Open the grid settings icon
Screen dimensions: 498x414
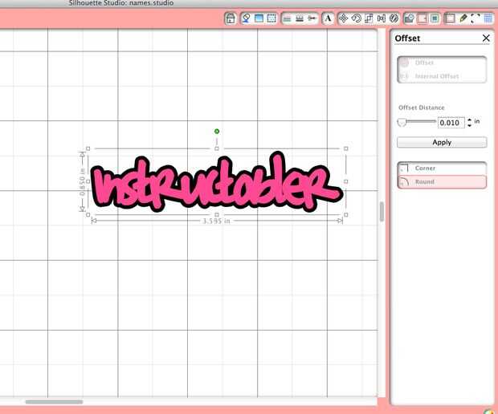click(x=488, y=18)
